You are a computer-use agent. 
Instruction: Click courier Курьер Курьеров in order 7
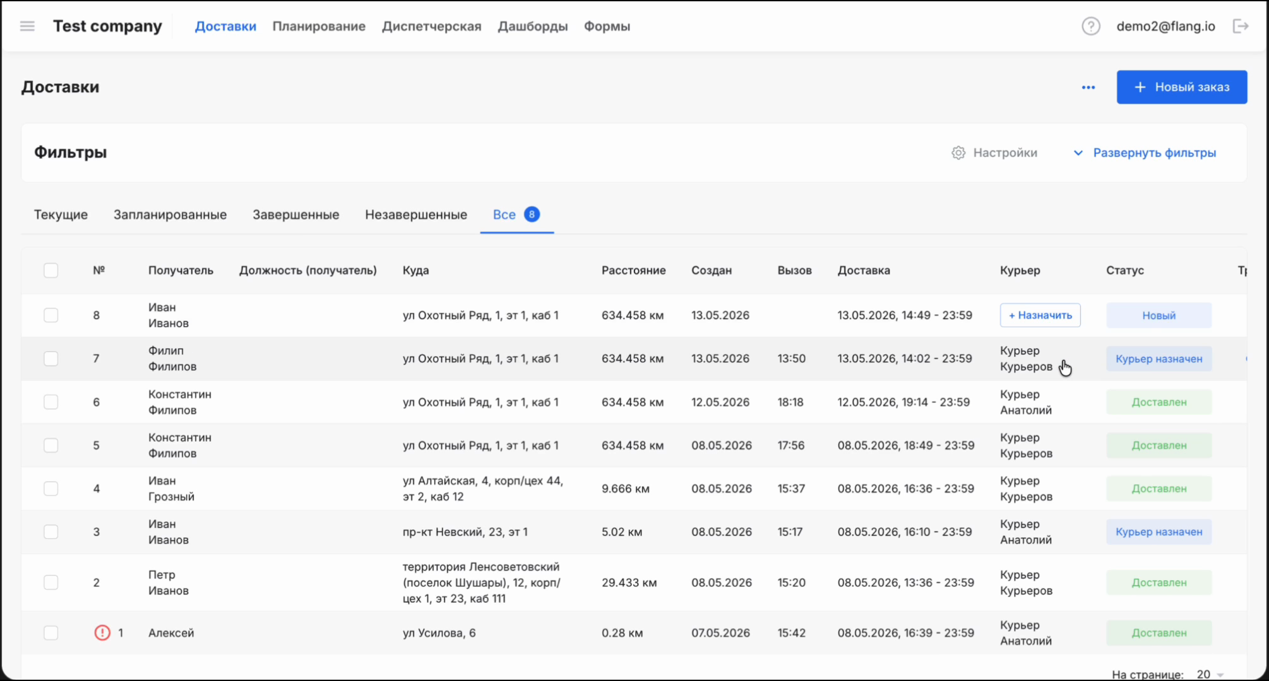1026,358
